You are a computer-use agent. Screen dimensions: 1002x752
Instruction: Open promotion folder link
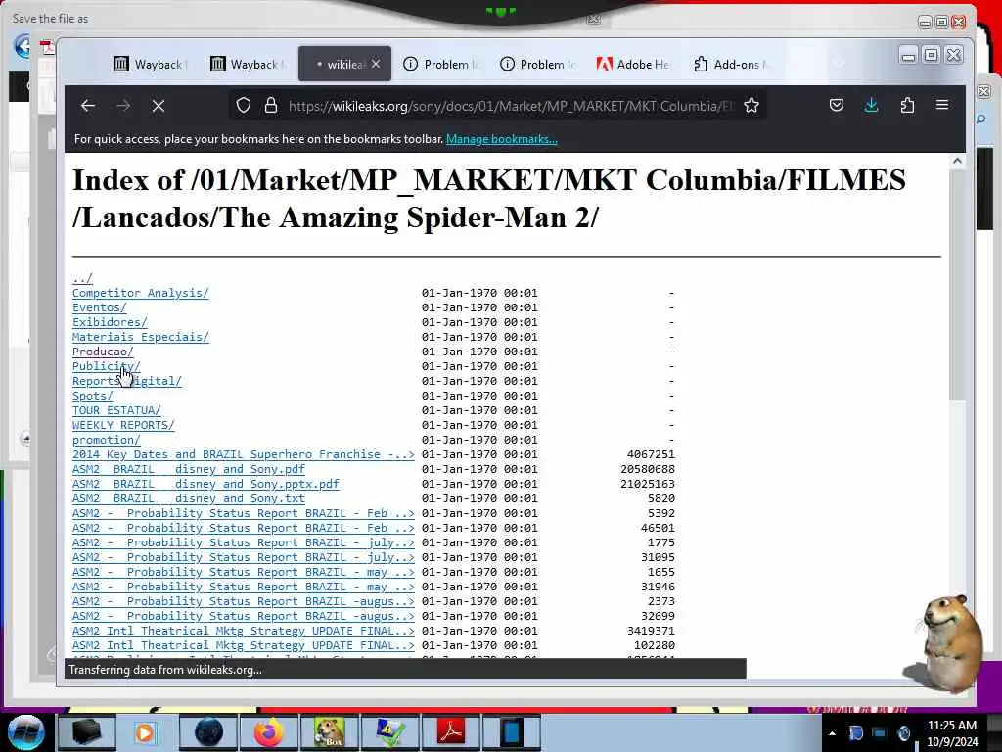coord(106,440)
